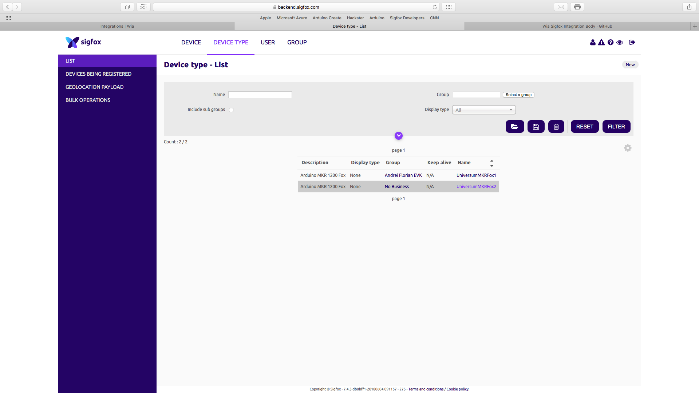Open Devices Being Registered in sidebar
The width and height of the screenshot is (699, 393).
98,74
